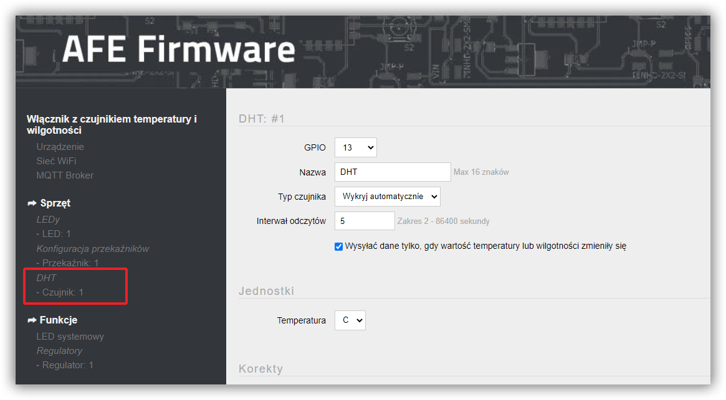Click the Sprzęt arrow icon
The image size is (726, 400).
pos(32,203)
